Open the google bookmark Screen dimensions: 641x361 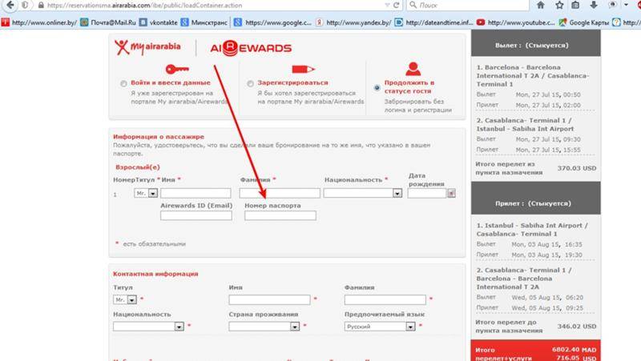coord(273,22)
